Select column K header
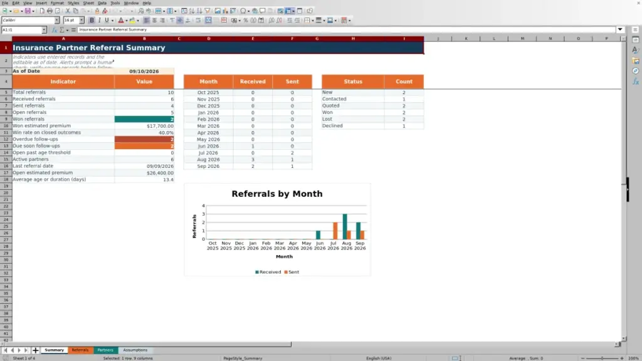This screenshot has width=642, height=361. pyautogui.click(x=466, y=39)
